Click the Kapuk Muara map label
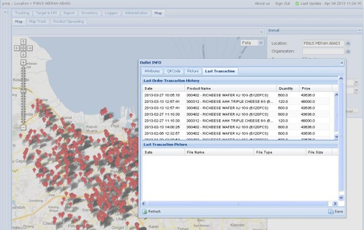This screenshot has width=364, height=230. coord(92,128)
